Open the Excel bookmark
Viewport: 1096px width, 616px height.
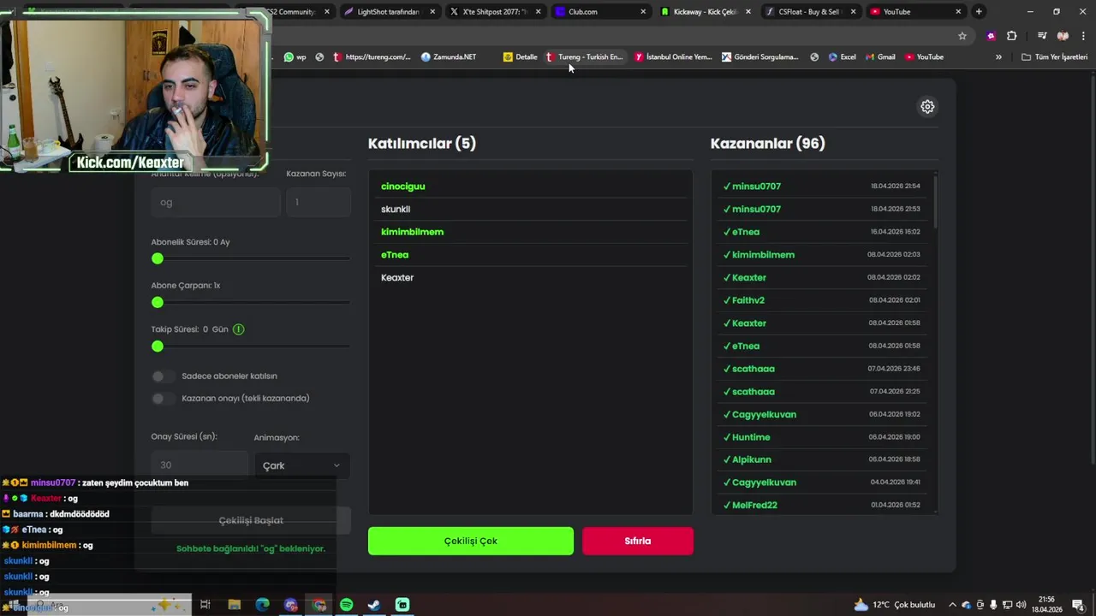(x=842, y=57)
